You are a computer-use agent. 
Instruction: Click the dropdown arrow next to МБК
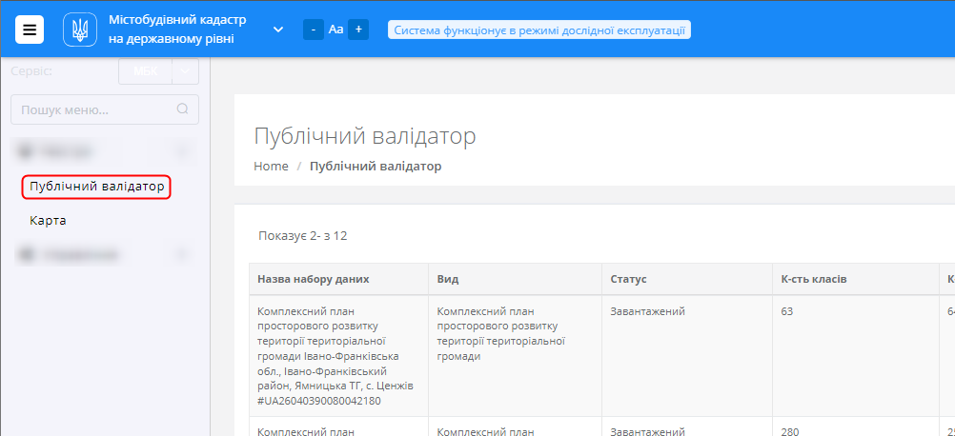pyautogui.click(x=186, y=71)
